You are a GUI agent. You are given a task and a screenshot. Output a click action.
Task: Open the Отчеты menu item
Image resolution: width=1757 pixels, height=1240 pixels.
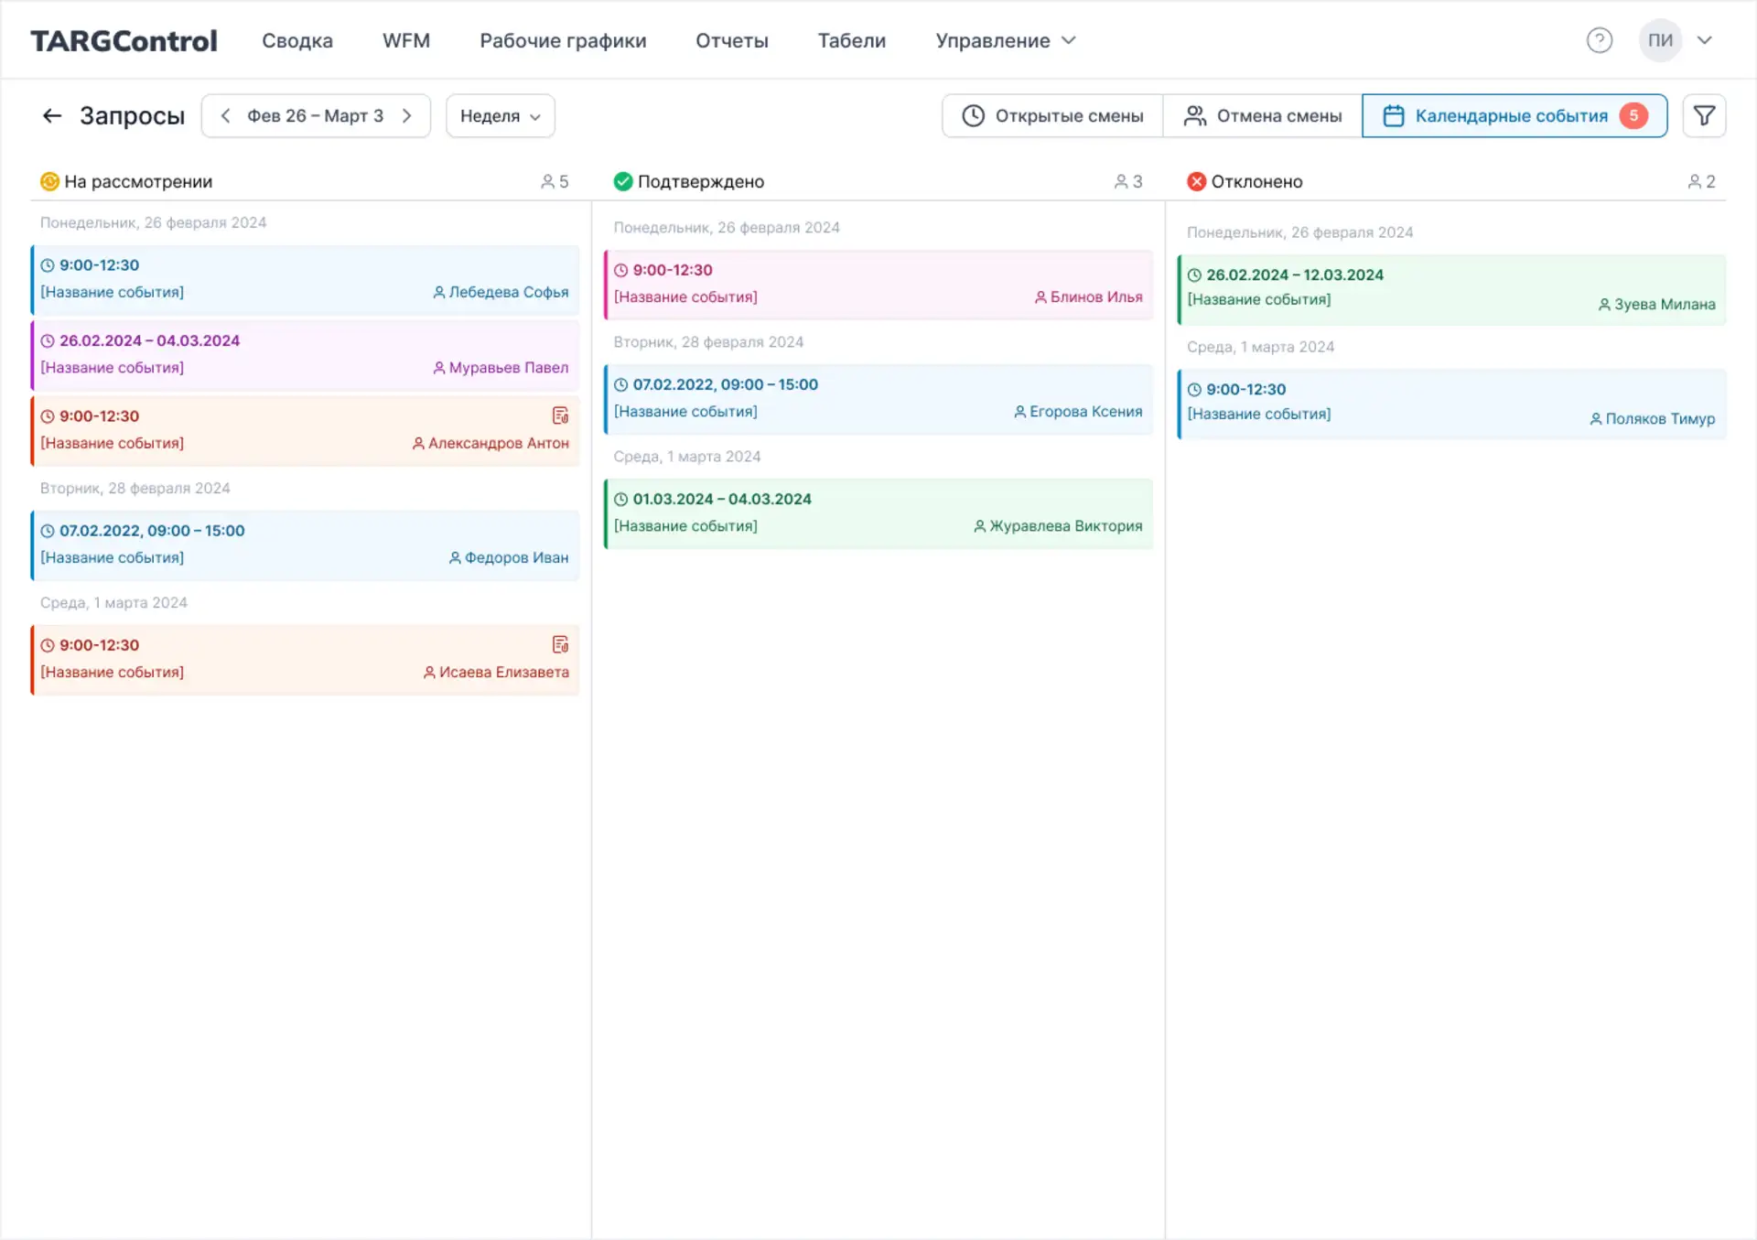click(731, 40)
